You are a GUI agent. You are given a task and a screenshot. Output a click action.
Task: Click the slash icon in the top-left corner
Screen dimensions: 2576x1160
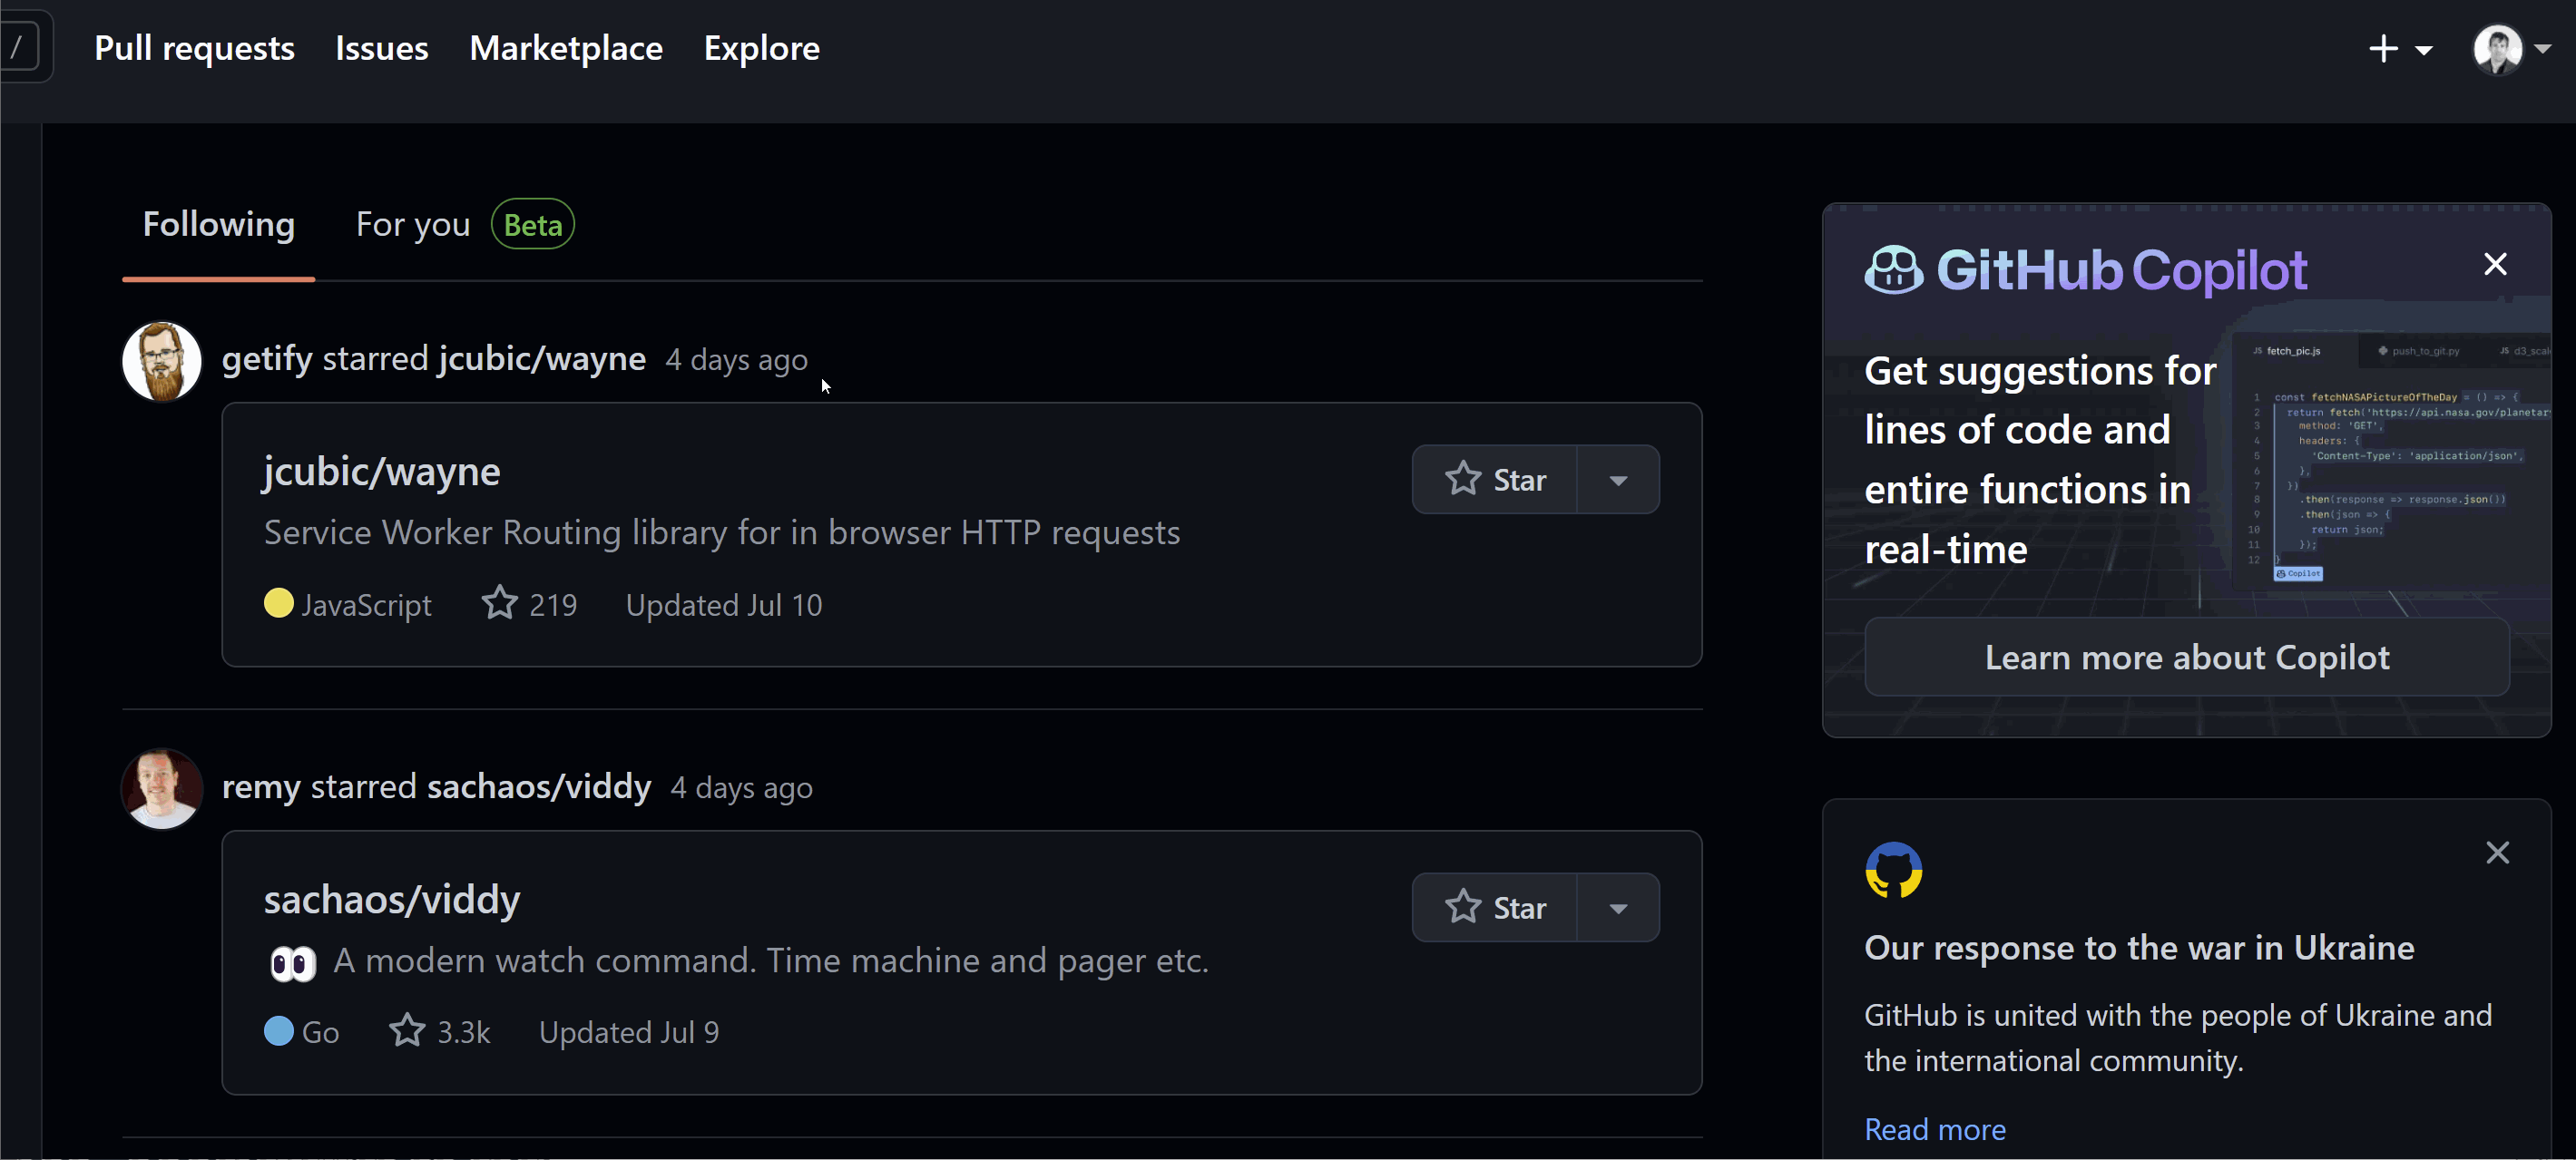click(17, 47)
